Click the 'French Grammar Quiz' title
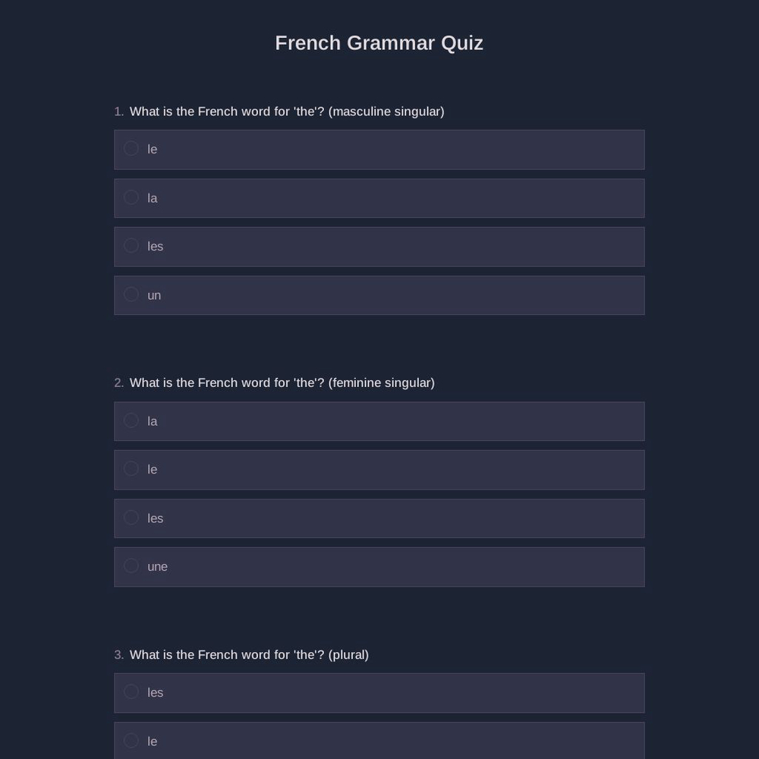This screenshot has height=759, width=759. 379,43
